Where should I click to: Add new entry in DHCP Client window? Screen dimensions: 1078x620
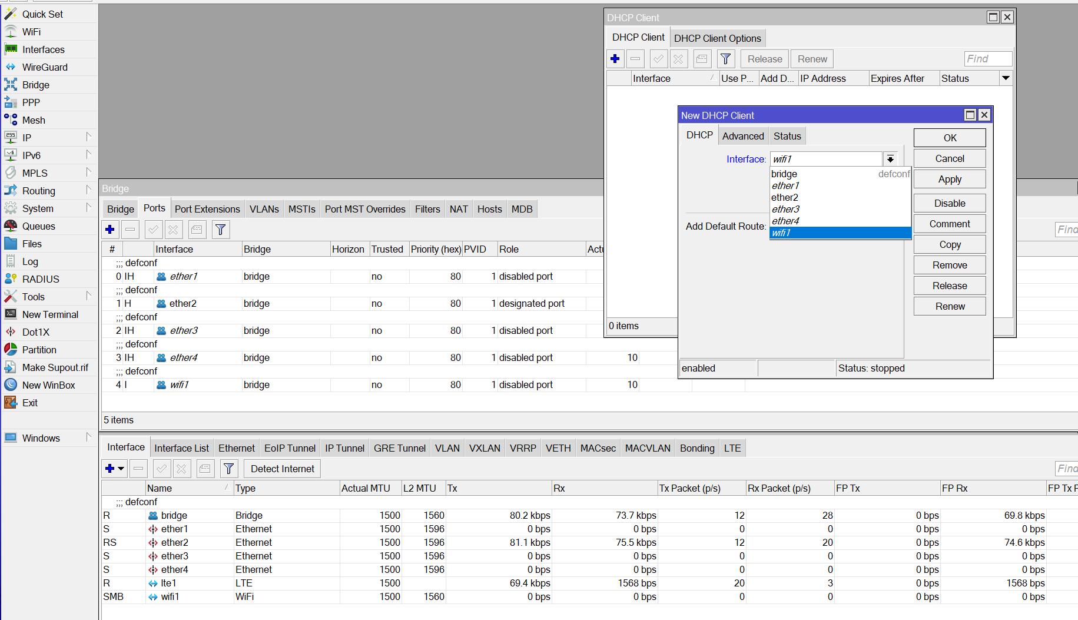(615, 59)
